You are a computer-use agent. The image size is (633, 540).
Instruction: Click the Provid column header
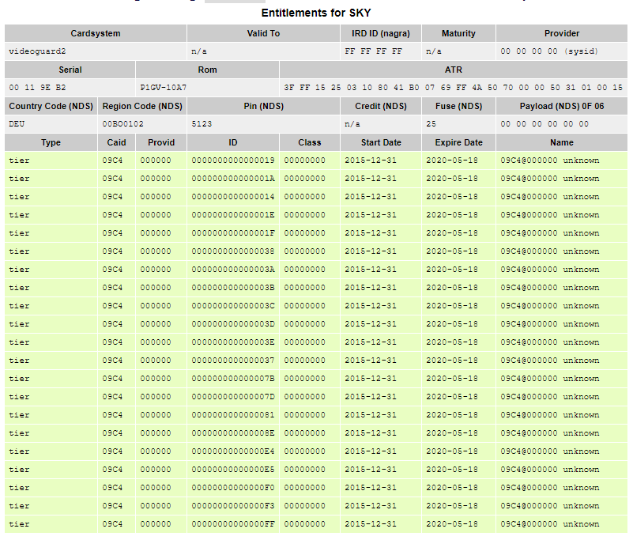161,142
